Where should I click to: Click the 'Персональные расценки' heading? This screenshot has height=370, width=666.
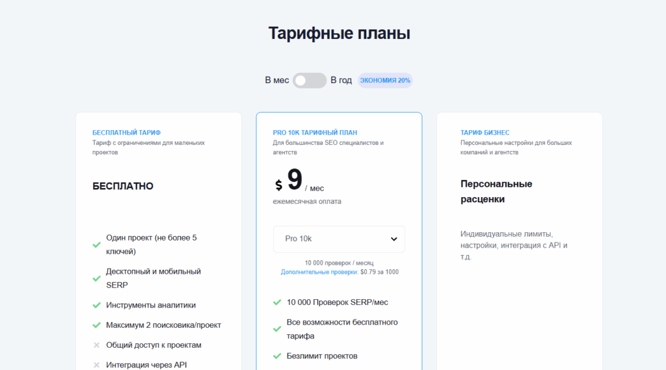(496, 192)
